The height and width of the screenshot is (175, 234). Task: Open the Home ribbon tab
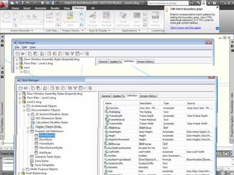[15, 8]
